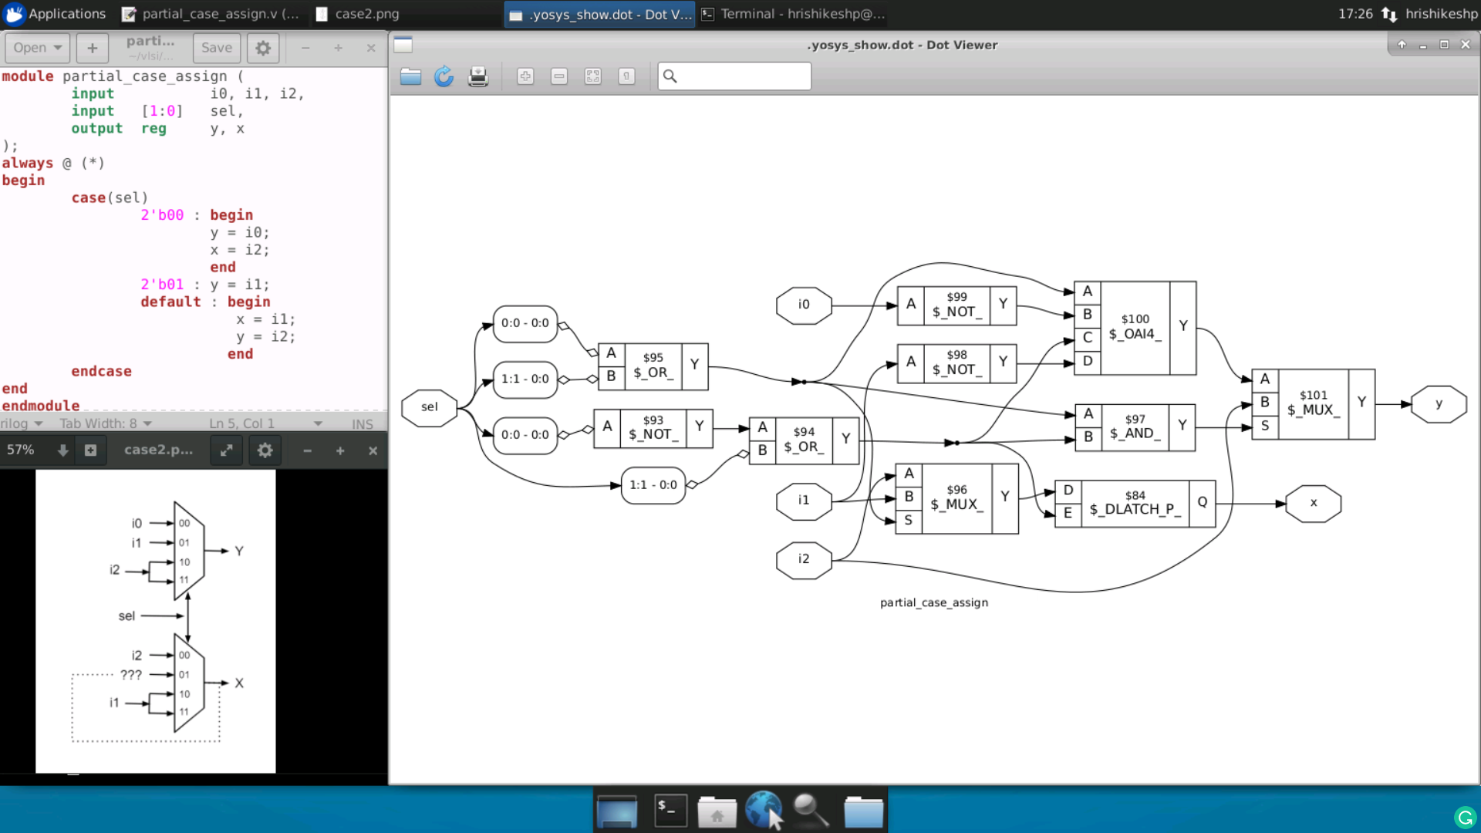1481x833 pixels.
Task: Click the save button in the code editor
Action: tap(217, 48)
